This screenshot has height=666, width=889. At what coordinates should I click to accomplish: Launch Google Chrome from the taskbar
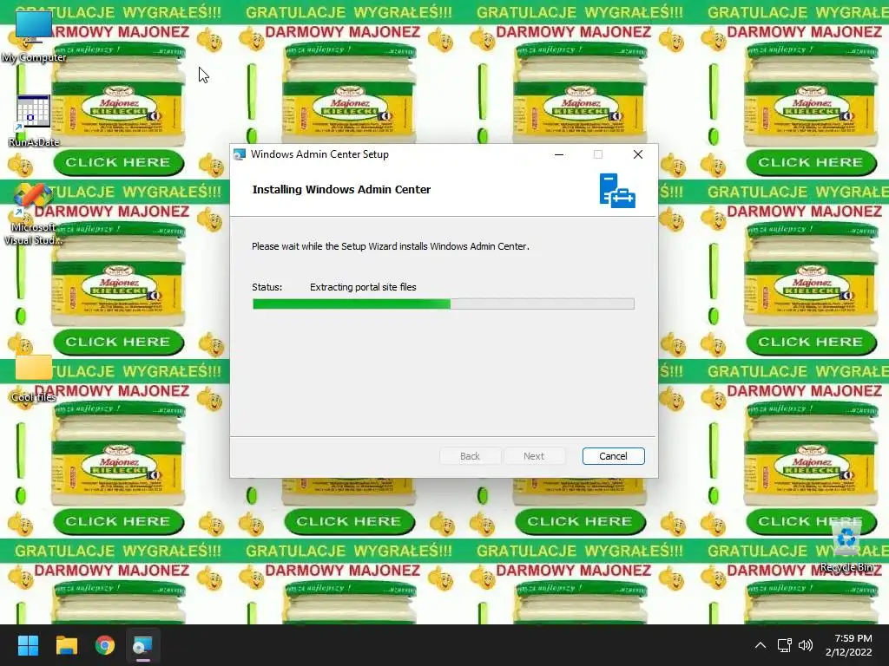tap(105, 645)
